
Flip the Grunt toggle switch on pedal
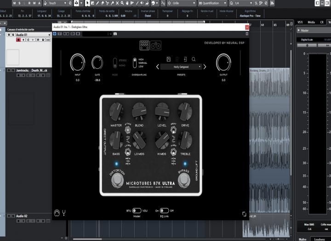point(173,129)
